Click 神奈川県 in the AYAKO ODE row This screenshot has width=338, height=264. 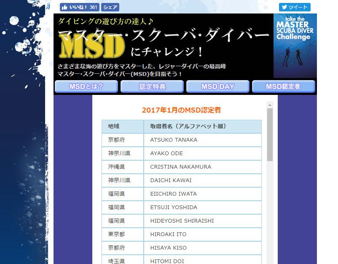coord(119,154)
